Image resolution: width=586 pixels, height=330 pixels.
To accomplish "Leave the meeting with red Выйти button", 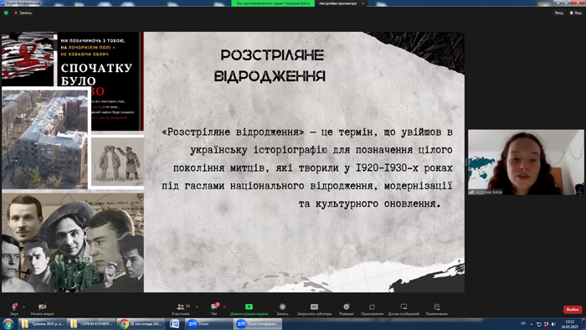I will [x=573, y=309].
